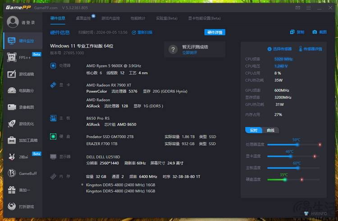Switch to the 桌面监控 tab
The height and width of the screenshot is (221, 338).
tap(83, 18)
